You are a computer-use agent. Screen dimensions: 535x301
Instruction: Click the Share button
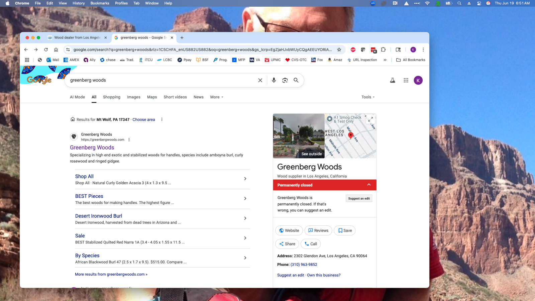point(287,244)
